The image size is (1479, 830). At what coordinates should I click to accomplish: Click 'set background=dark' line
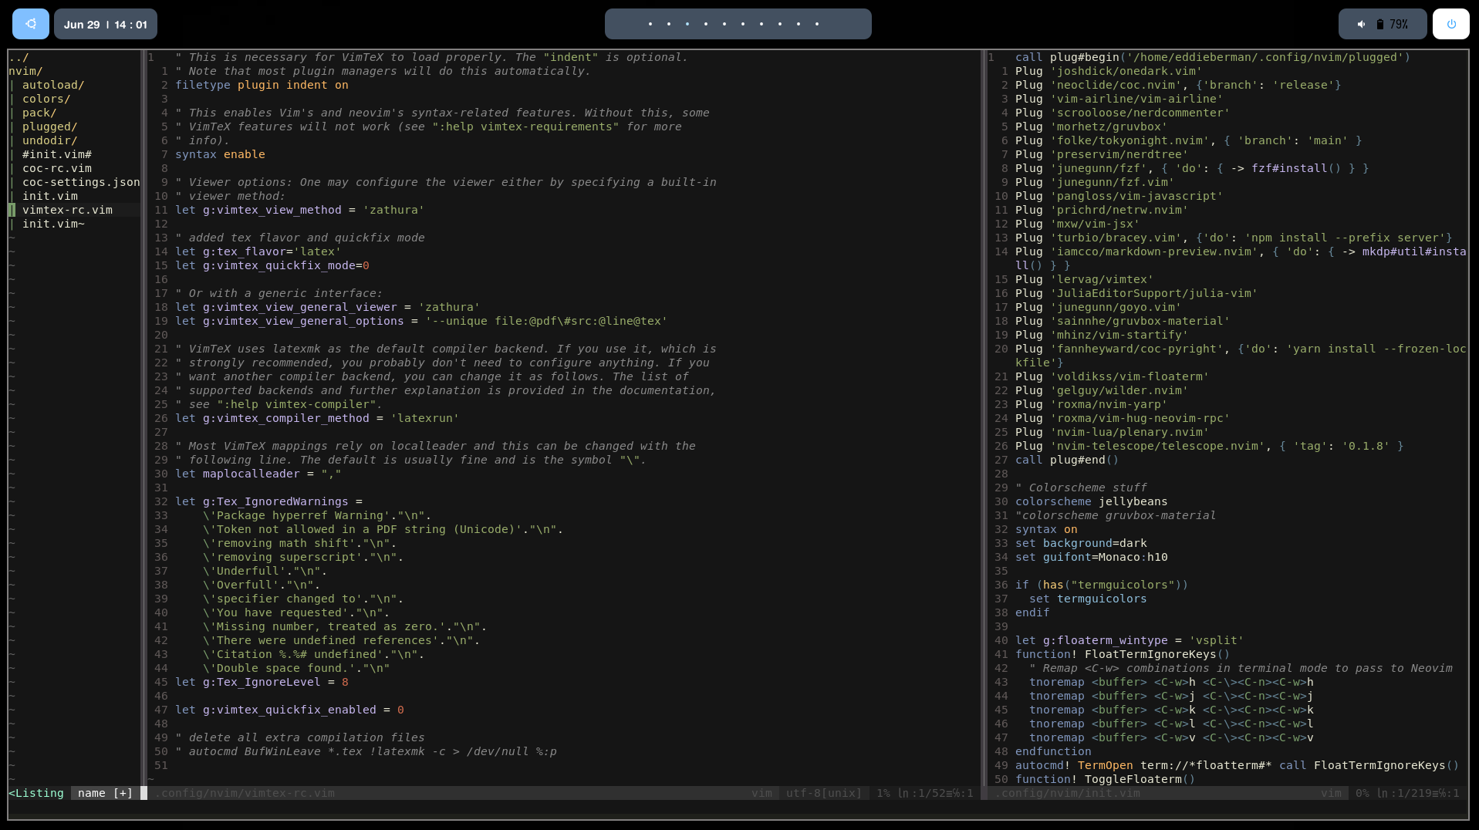[1081, 543]
